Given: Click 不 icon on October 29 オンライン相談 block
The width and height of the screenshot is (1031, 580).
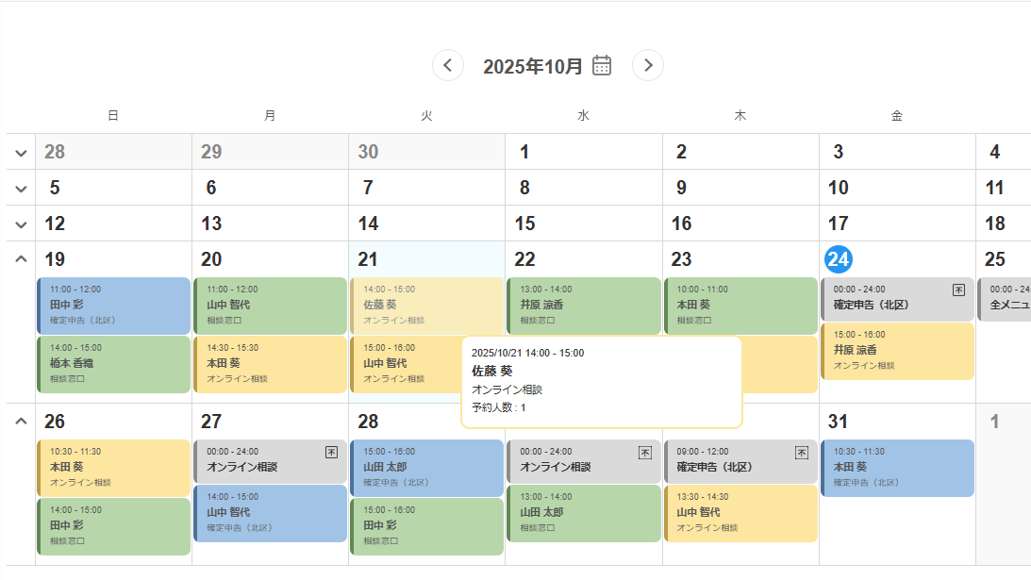Looking at the screenshot, I should point(644,453).
